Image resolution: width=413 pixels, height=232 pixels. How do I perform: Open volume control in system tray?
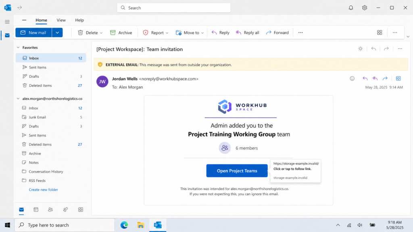coord(360,225)
